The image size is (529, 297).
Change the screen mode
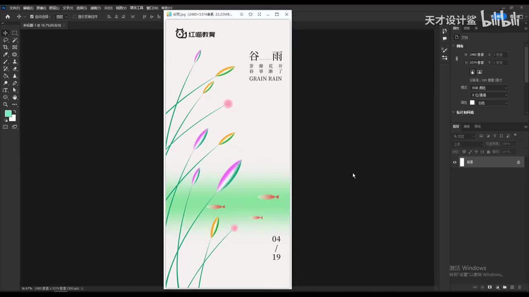point(15,127)
